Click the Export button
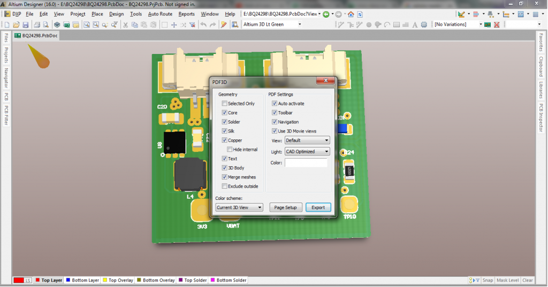The width and height of the screenshot is (548, 287). (x=318, y=207)
